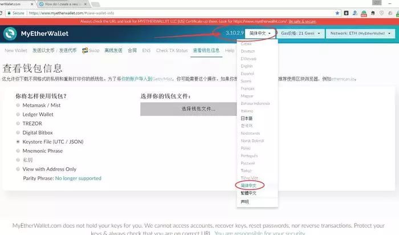Select View with Address Only radio
The height and width of the screenshot is (235, 399).
click(18, 169)
